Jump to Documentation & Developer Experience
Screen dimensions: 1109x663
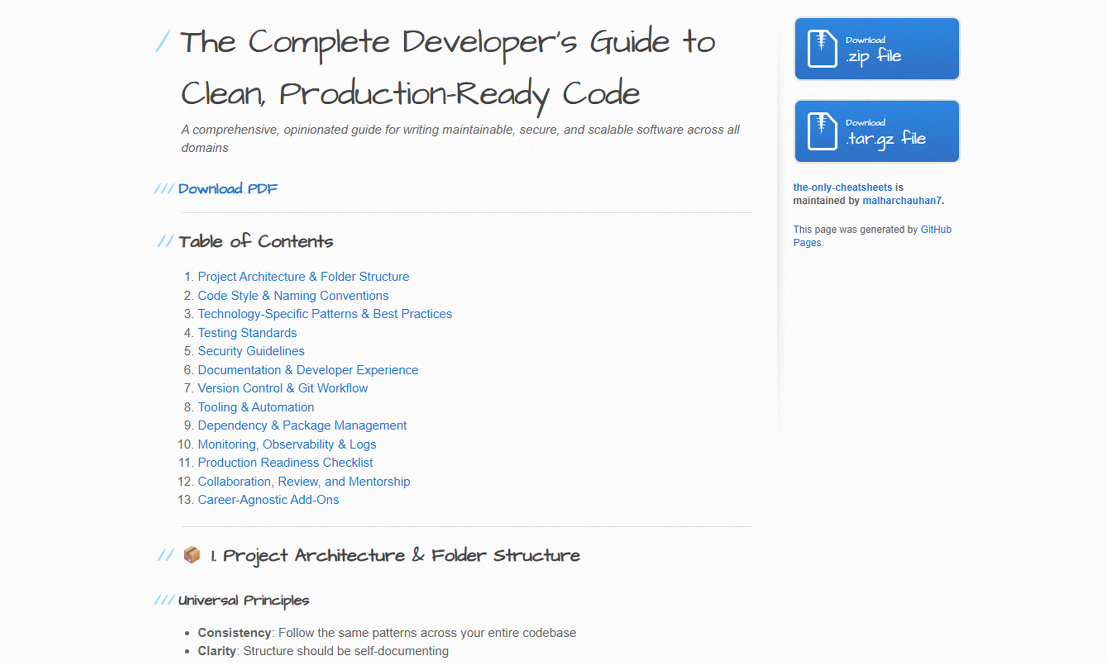click(309, 371)
